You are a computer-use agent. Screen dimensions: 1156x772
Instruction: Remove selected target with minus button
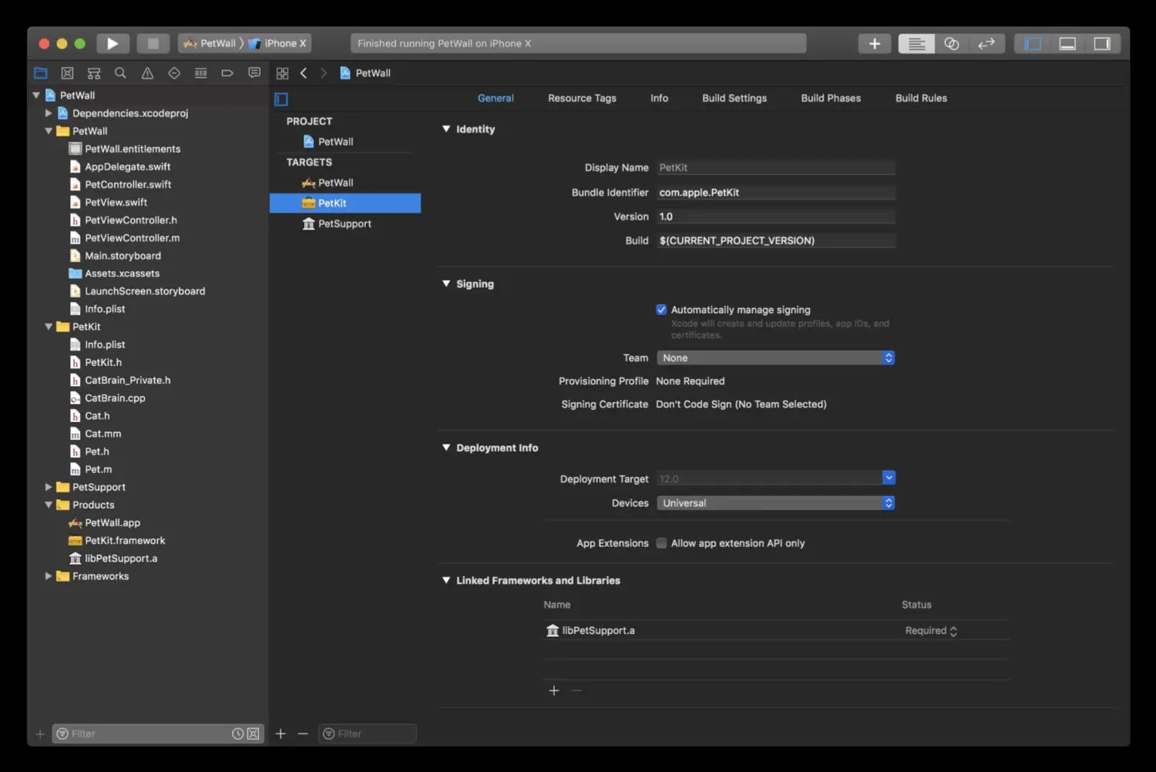tap(303, 733)
